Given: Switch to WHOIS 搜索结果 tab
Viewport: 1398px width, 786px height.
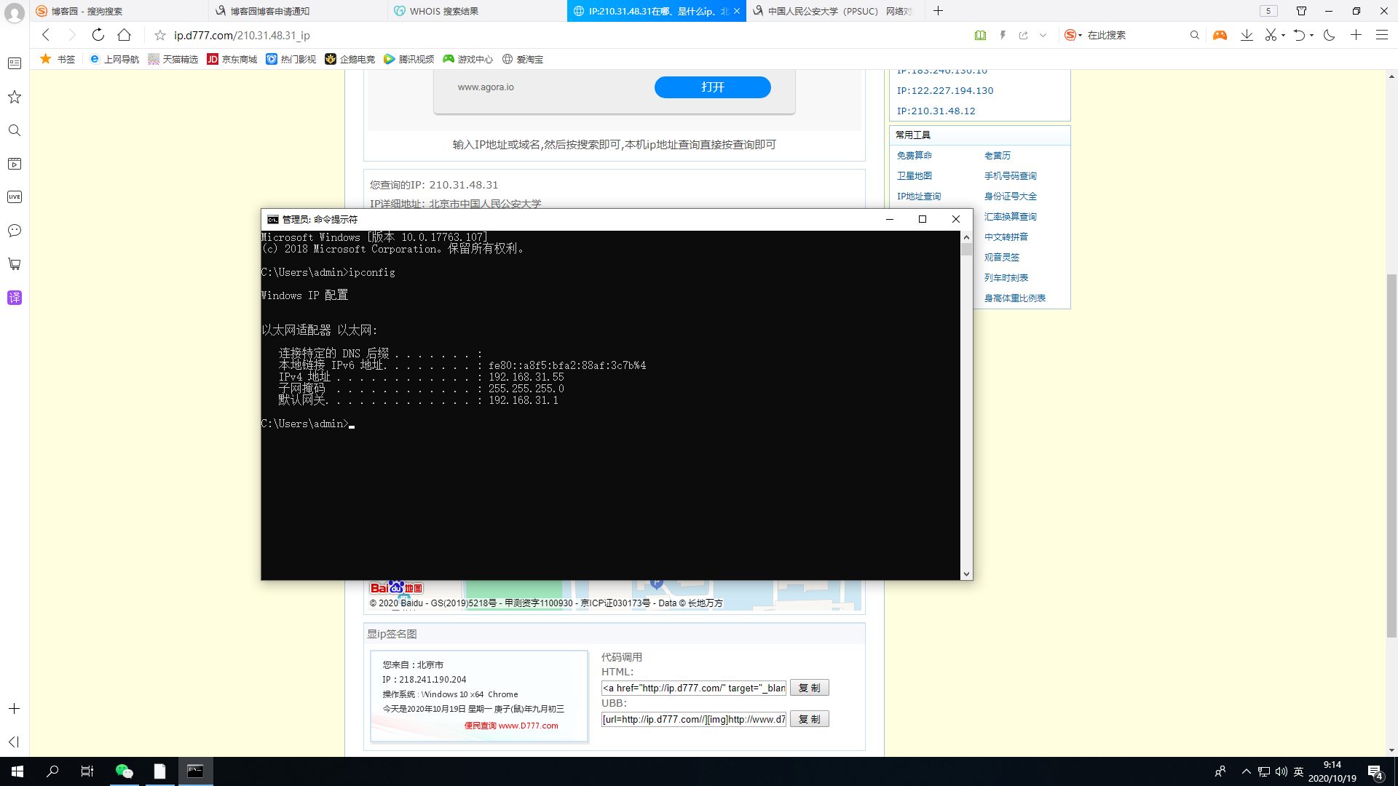Looking at the screenshot, I should tap(444, 11).
